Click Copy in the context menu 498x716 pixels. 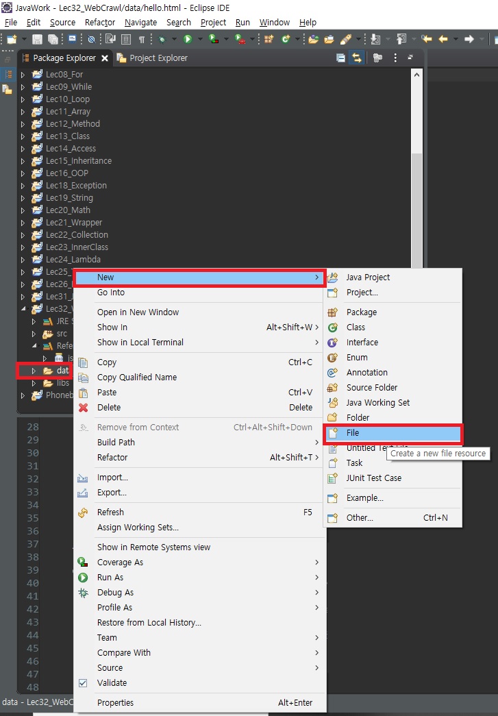199,362
